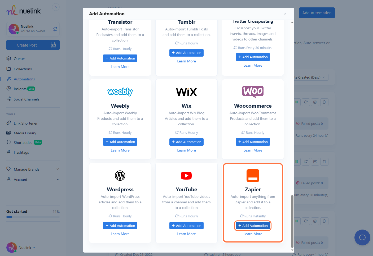The image size is (373, 256).
Task: Open Learn More for Woocommerce
Action: tap(253, 150)
